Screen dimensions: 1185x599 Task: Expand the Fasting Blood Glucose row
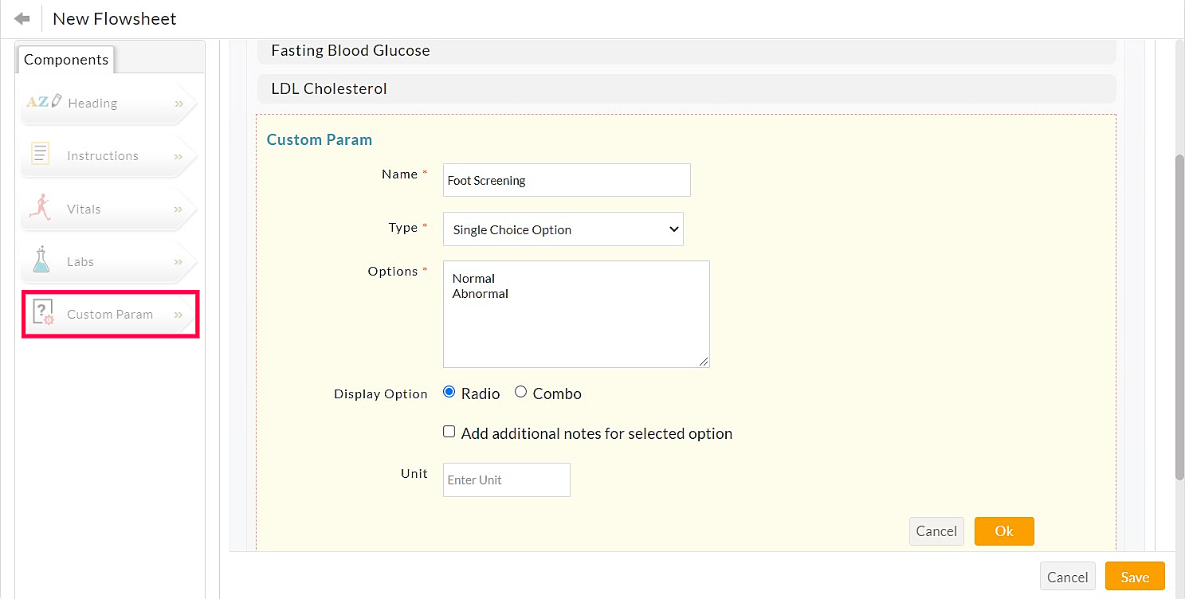685,51
